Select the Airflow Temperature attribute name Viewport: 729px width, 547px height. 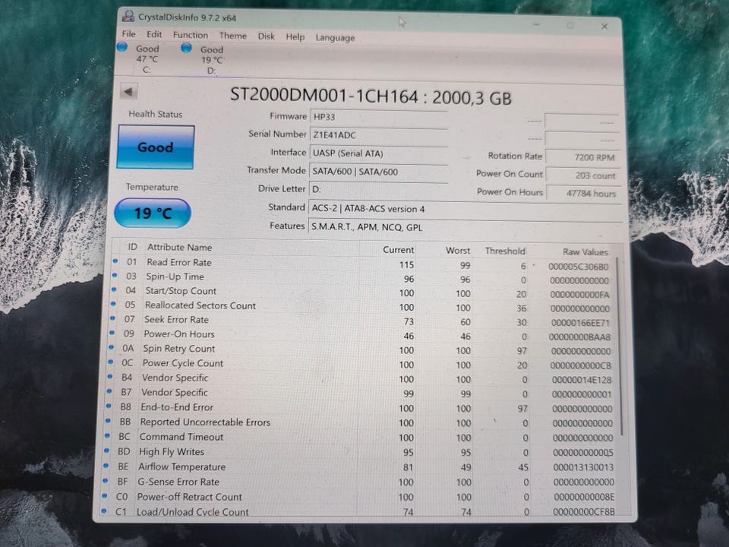pos(181,466)
